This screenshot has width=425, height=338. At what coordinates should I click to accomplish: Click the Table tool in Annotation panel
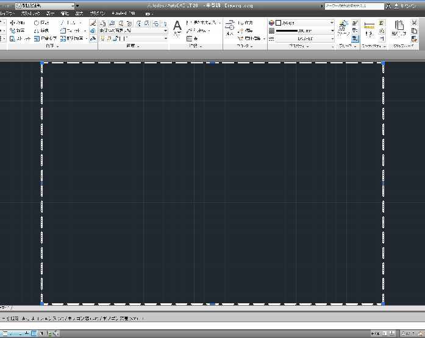click(192, 39)
